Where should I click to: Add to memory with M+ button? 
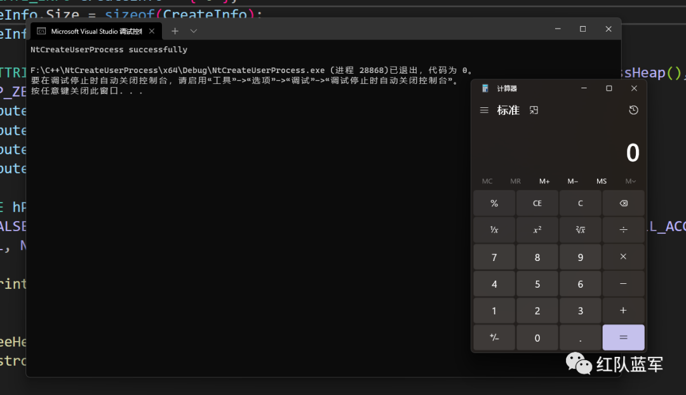click(x=544, y=181)
